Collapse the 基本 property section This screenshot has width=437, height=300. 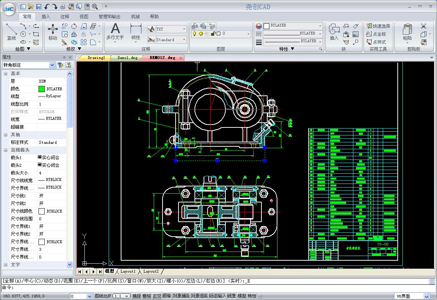(6, 74)
